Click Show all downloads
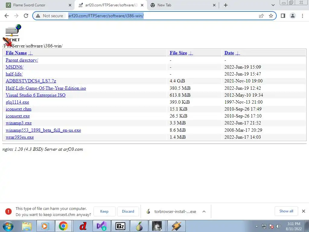 (x=286, y=211)
